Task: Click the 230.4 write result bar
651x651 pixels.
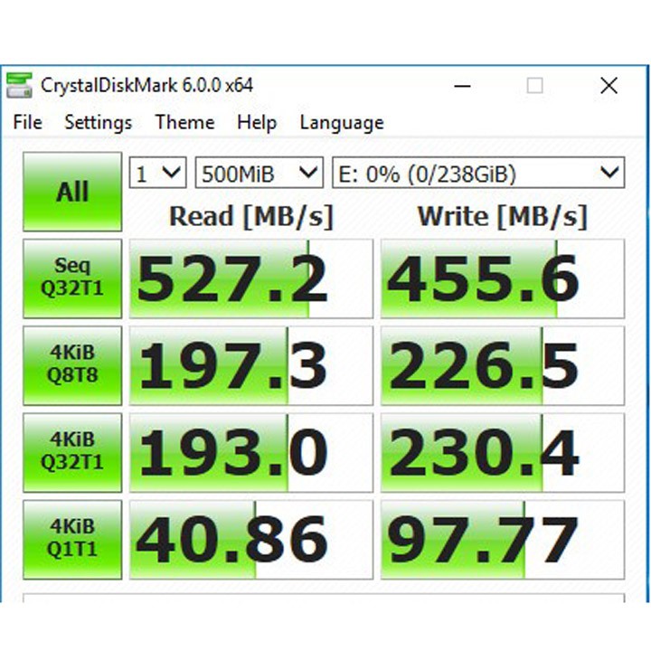Action: pos(502,453)
